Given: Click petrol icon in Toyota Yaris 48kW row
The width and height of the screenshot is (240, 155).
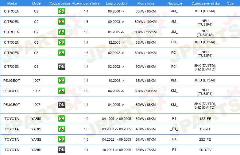Looking at the screenshot, I should tap(61, 129).
